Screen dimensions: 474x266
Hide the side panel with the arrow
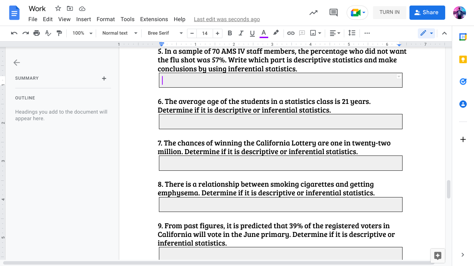click(x=463, y=255)
